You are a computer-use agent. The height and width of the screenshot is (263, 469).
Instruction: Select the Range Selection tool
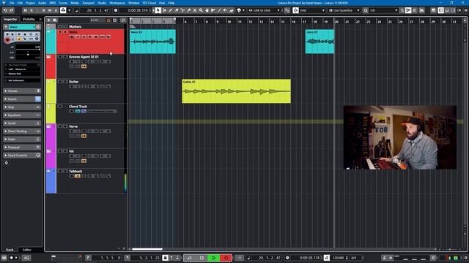coord(164,10)
